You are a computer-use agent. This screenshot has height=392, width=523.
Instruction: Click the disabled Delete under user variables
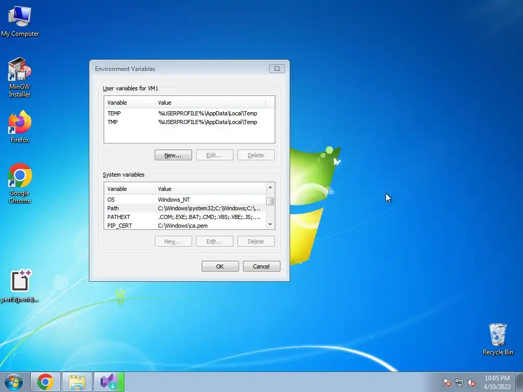pyautogui.click(x=256, y=155)
